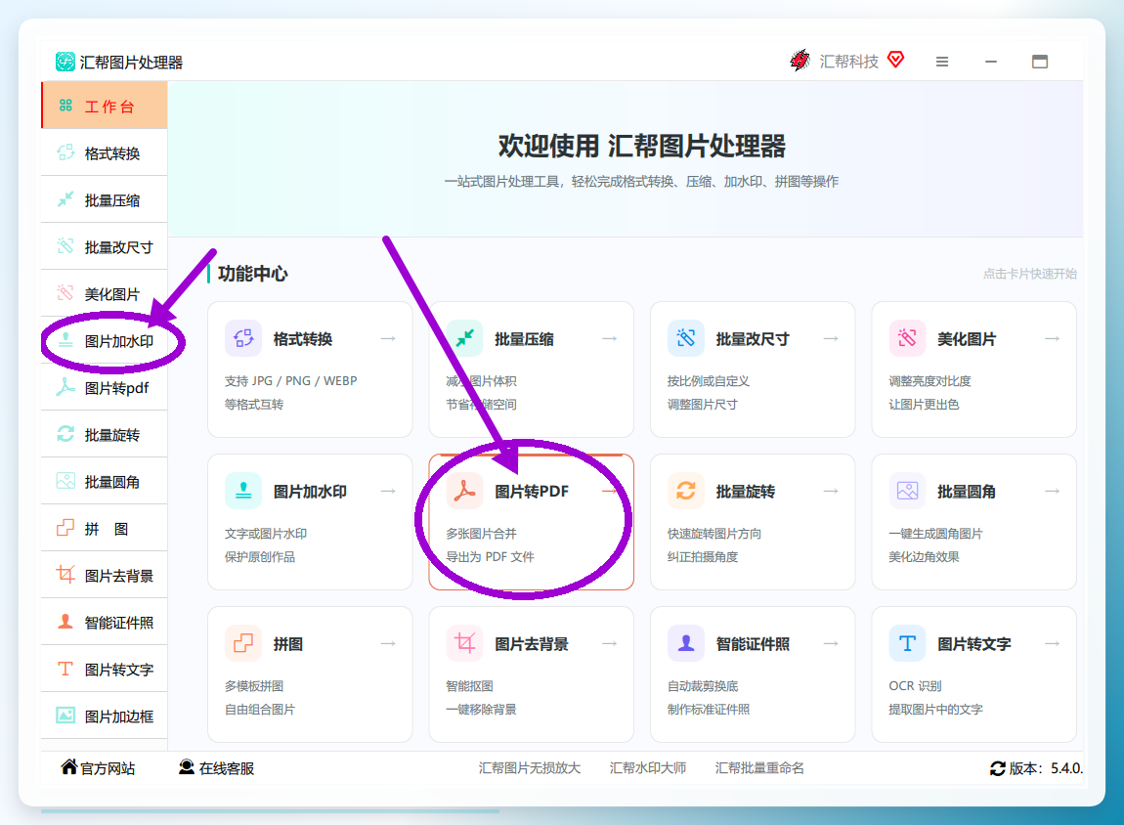The image size is (1124, 825).
Task: Click the refresh icon beside 版本
Action: click(997, 768)
